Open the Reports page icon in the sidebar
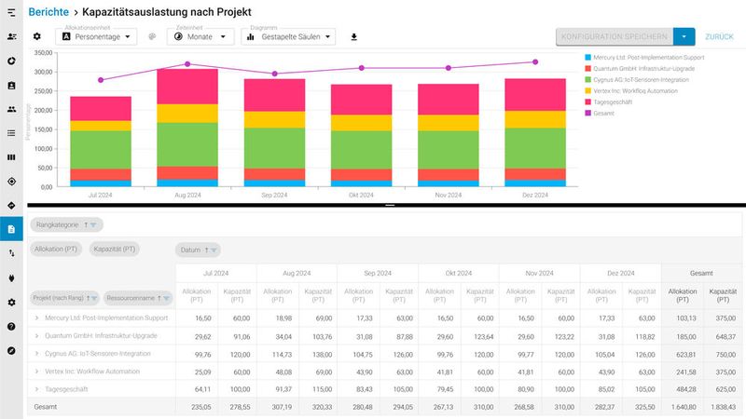 (x=11, y=229)
